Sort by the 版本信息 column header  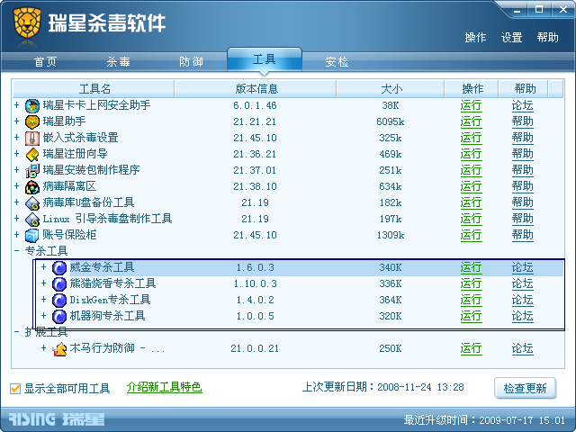click(x=256, y=89)
